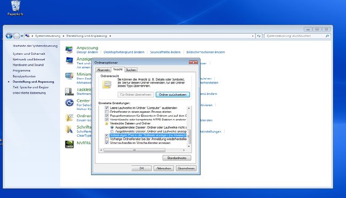Open Netzwerk und Internet in sidebar
The width and height of the screenshot is (346, 198).
(29, 60)
